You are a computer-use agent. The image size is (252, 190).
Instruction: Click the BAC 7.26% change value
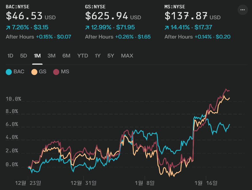pos(20,27)
